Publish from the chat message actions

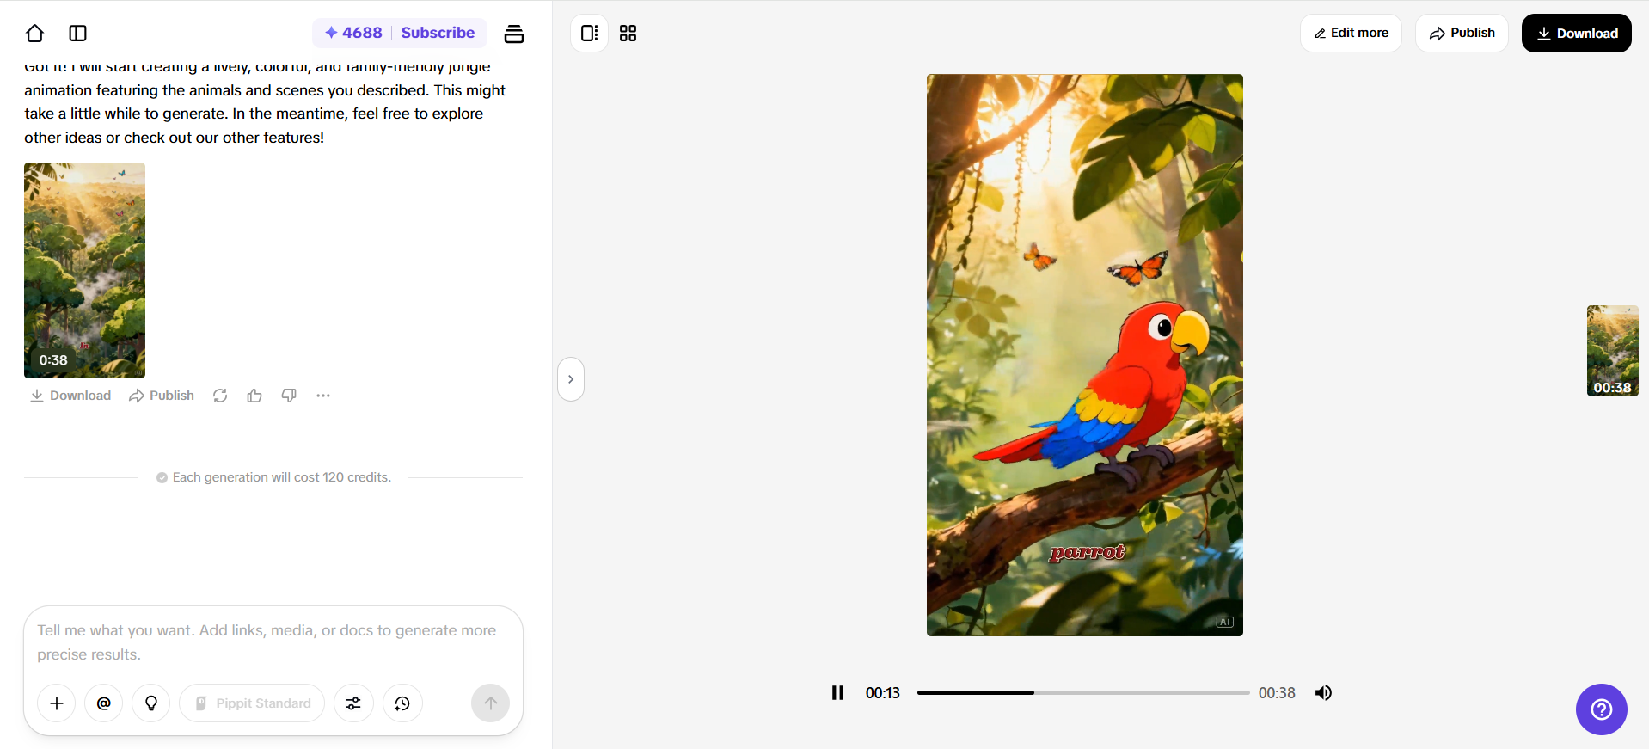[x=162, y=396]
